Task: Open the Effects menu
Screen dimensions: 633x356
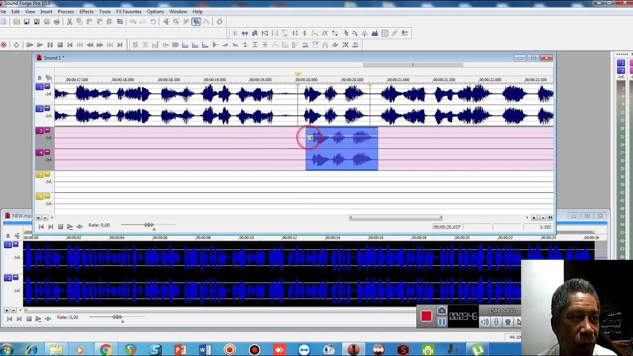Action: pos(87,11)
